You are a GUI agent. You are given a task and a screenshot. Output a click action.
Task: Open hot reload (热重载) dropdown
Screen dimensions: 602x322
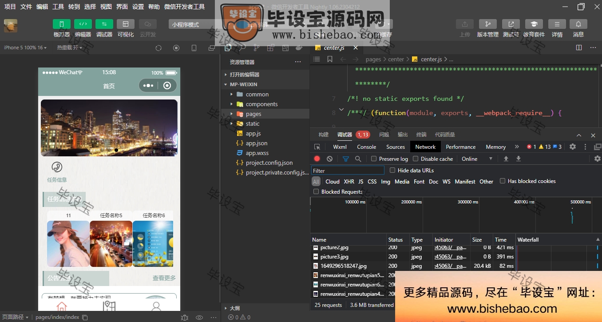(x=70, y=48)
